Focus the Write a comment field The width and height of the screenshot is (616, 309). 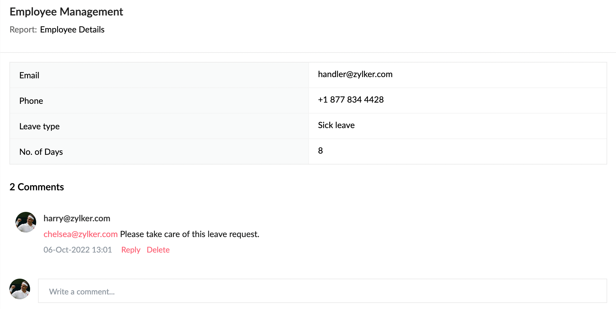pyautogui.click(x=322, y=291)
